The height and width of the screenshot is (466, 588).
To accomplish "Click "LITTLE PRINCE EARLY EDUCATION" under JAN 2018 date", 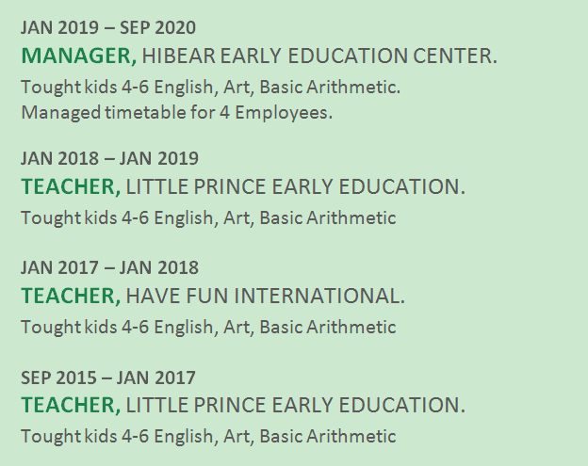I will click(x=295, y=186).
